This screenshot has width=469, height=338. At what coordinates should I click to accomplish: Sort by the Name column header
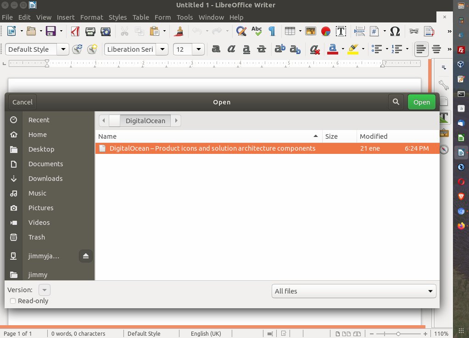pyautogui.click(x=208, y=136)
